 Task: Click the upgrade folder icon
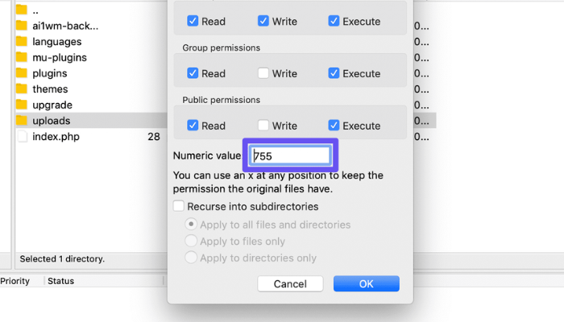22,105
